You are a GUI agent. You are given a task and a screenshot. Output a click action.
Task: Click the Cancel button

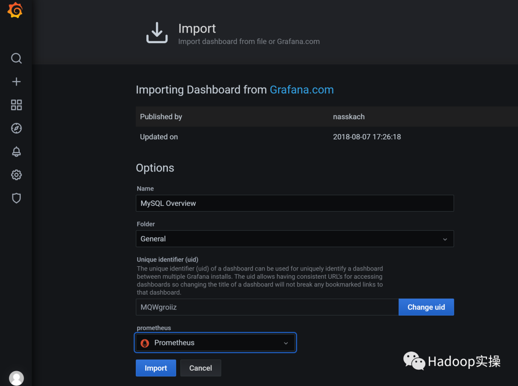pyautogui.click(x=200, y=368)
